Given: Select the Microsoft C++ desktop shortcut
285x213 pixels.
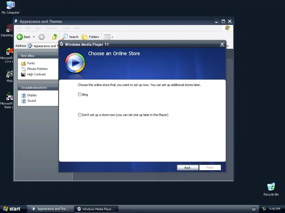Looking at the screenshot, I should (x=7, y=55).
